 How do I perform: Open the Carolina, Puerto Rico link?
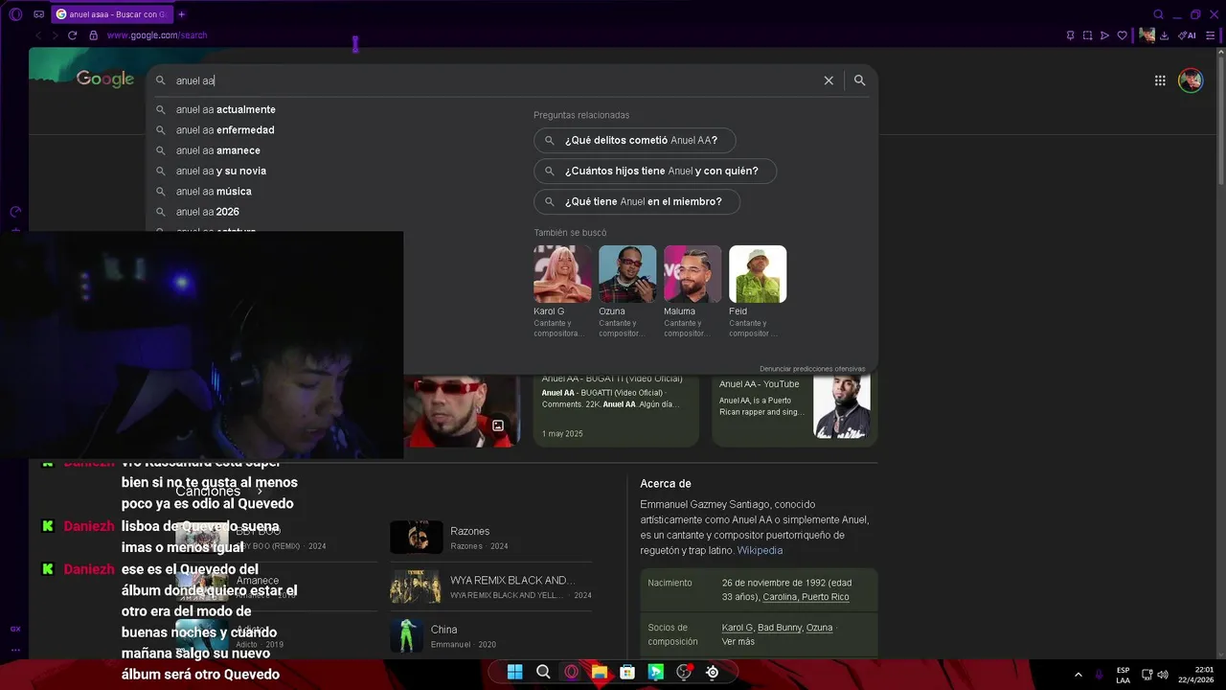pyautogui.click(x=806, y=597)
